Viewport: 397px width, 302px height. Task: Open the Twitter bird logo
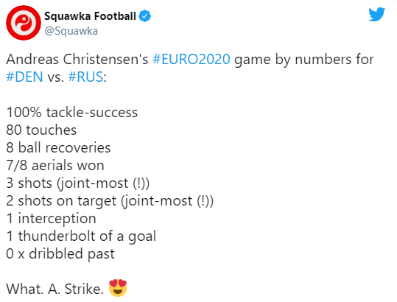[377, 15]
